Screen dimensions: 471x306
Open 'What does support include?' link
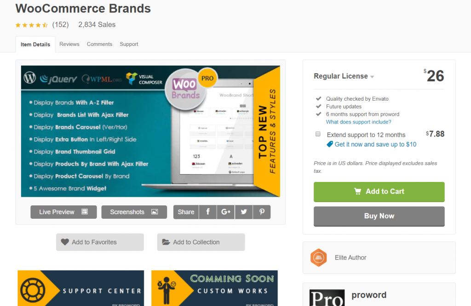(x=359, y=122)
